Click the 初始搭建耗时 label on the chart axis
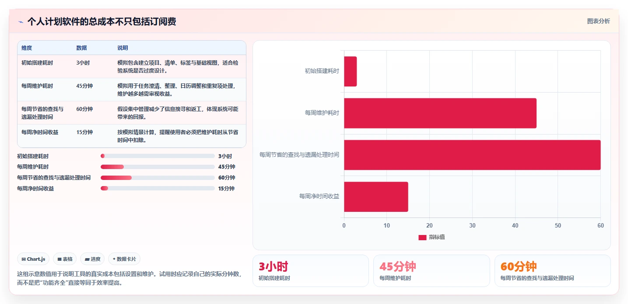 (322, 71)
